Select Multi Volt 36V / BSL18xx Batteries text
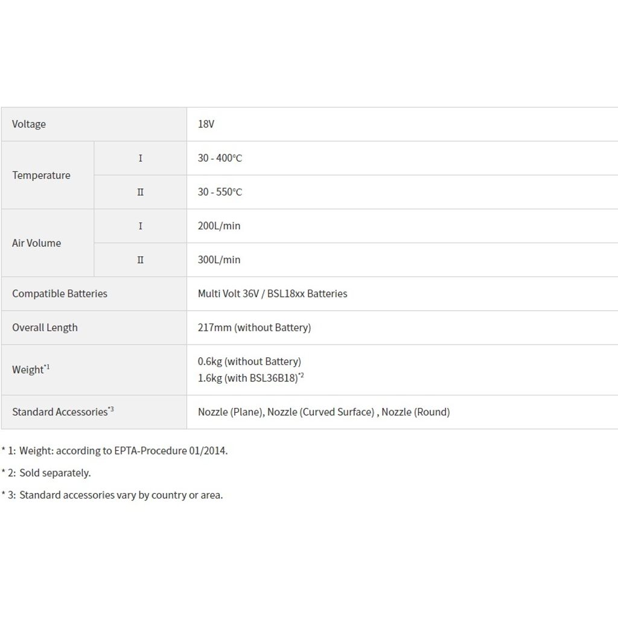Viewport: 618px width, 618px height. tap(272, 294)
